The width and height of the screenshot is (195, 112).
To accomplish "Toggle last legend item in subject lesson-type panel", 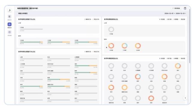I will pos(182,58).
